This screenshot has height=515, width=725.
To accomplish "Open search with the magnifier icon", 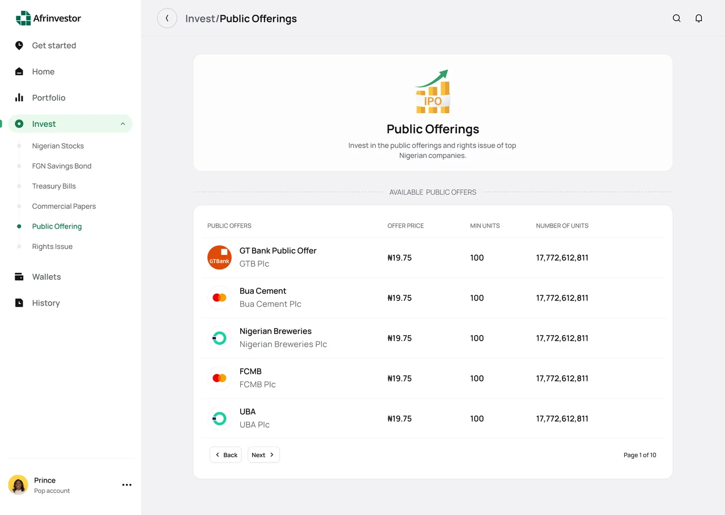I will (x=676, y=18).
